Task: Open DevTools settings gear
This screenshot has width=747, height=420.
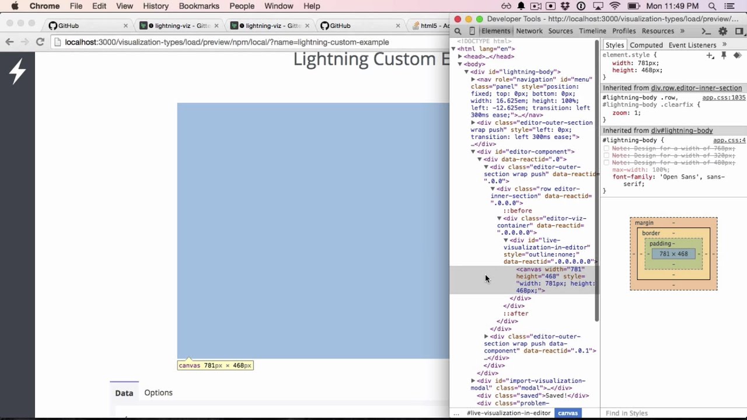Action: point(723,31)
